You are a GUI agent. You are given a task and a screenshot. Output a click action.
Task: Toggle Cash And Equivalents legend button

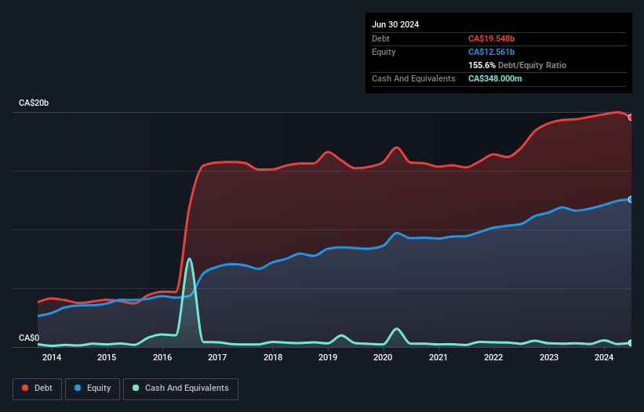[x=180, y=389]
